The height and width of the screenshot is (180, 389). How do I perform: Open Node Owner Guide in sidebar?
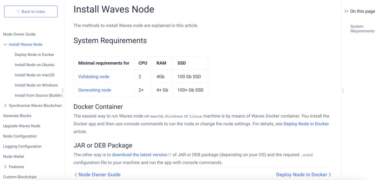tap(19, 34)
